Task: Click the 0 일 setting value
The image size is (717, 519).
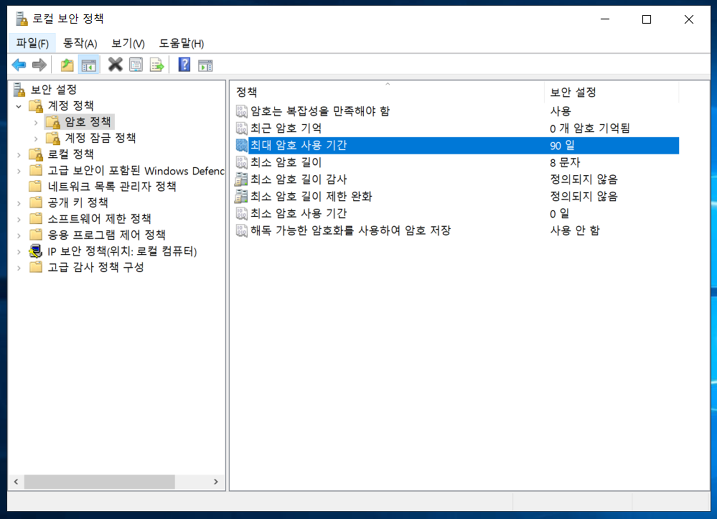Action: tap(559, 214)
